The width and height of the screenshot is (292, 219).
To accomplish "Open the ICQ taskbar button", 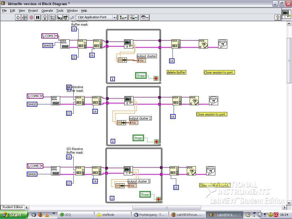I will pos(75,215).
